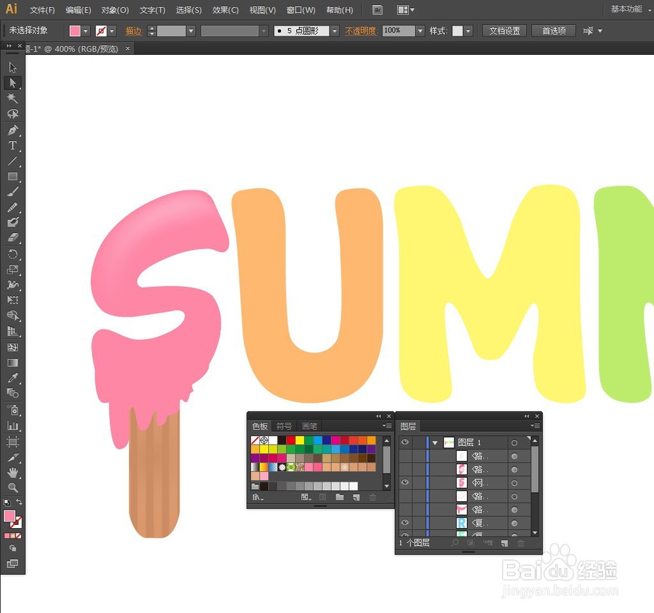Image resolution: width=654 pixels, height=613 pixels.
Task: Click the Selection tool arrow
Action: coord(12,67)
